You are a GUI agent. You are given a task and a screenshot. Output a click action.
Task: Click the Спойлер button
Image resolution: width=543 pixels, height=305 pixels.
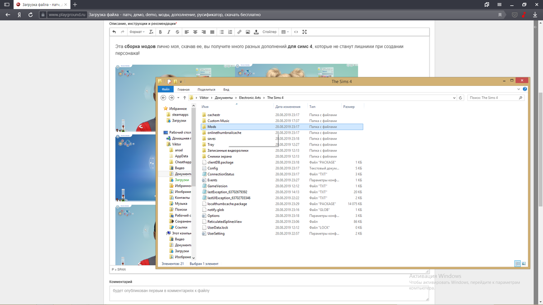coord(269,32)
